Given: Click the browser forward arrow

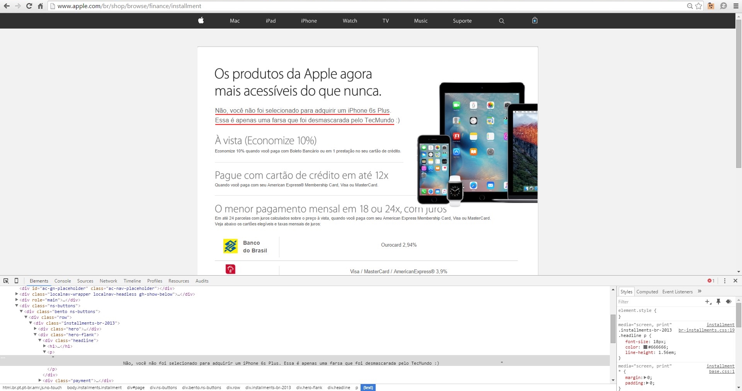Looking at the screenshot, I should 18,6.
